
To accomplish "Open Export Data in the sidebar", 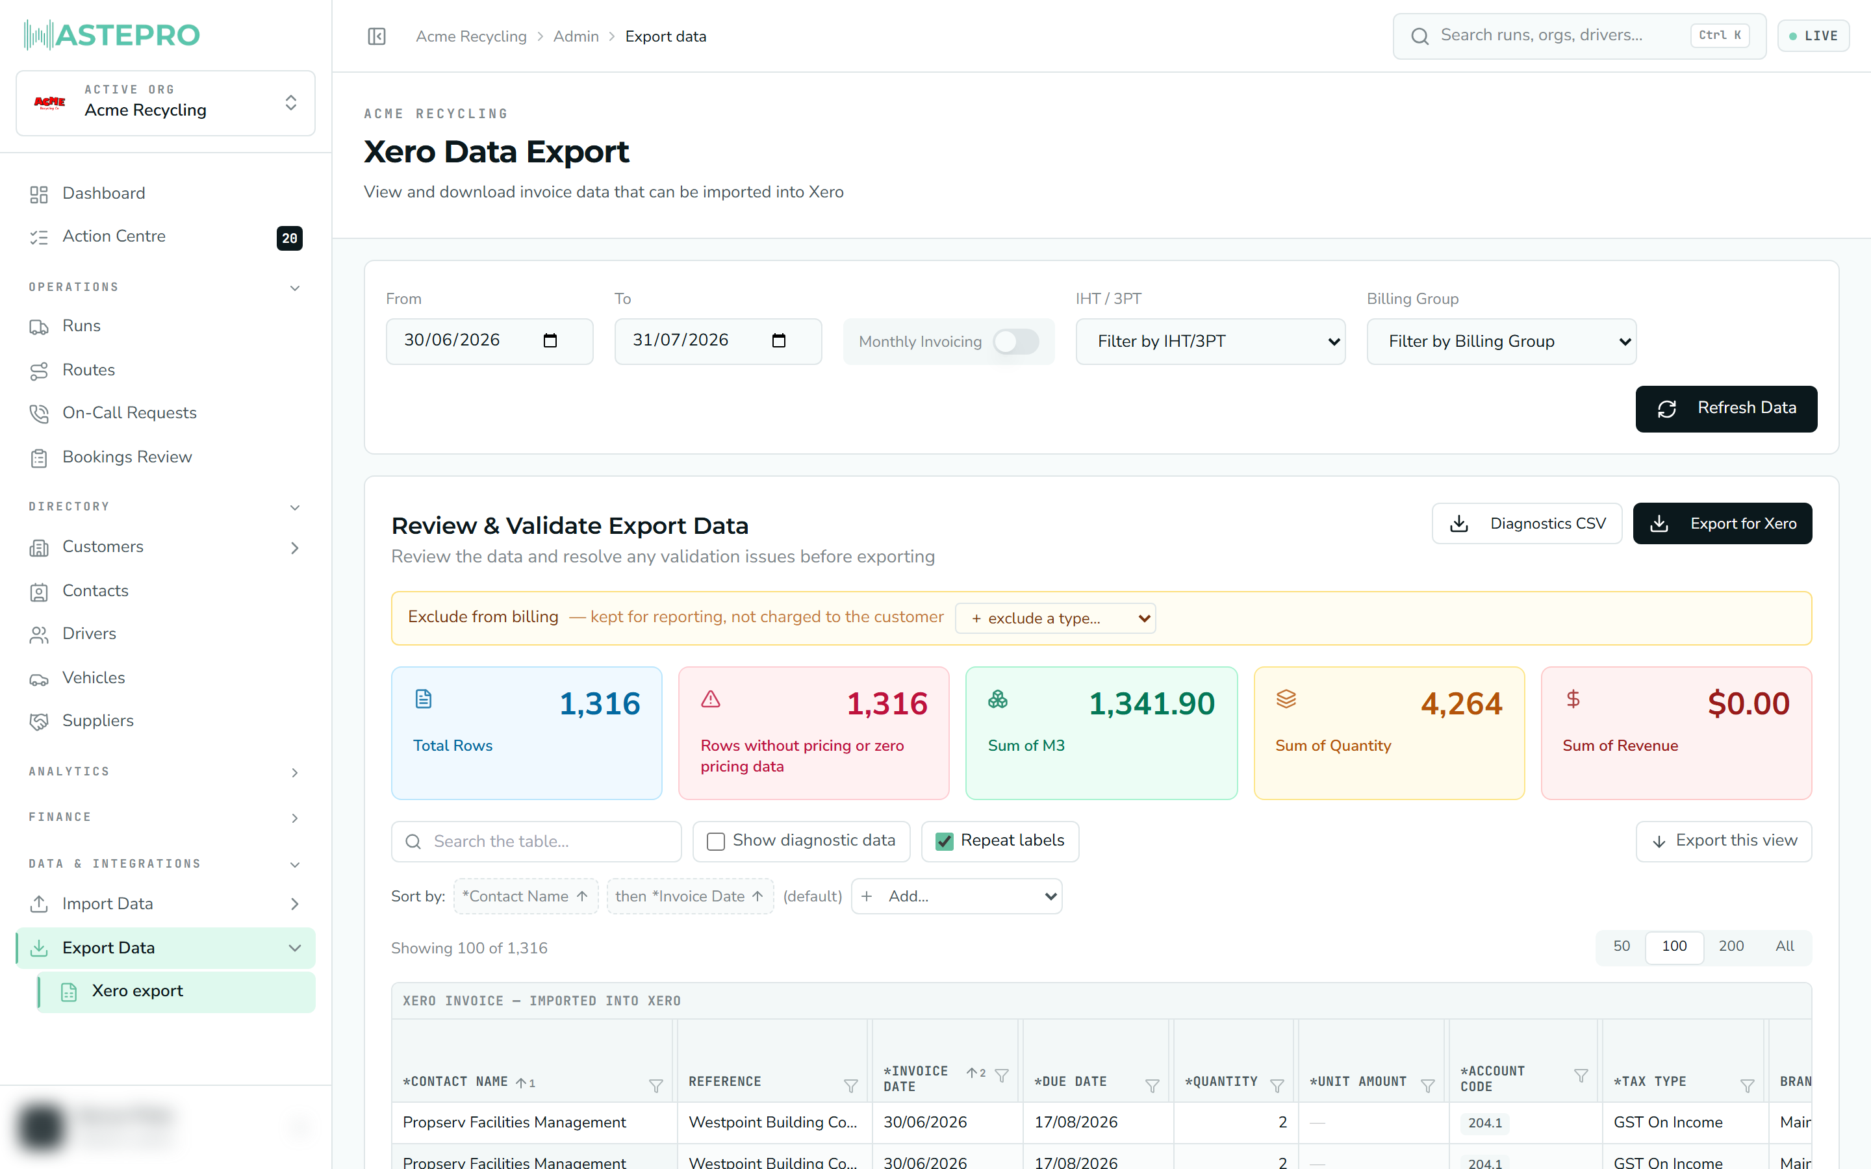I will [x=166, y=948].
